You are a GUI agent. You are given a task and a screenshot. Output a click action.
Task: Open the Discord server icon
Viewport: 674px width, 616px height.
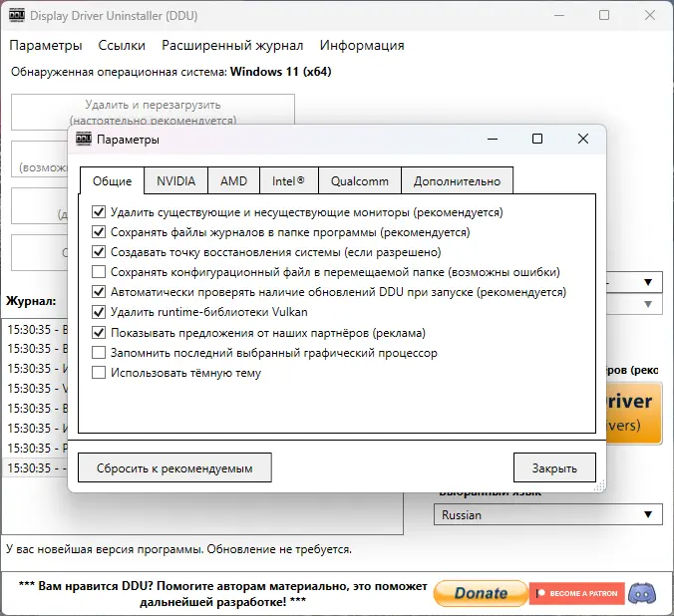[642, 594]
